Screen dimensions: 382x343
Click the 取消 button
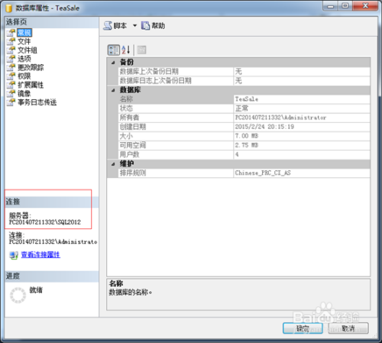point(348,328)
